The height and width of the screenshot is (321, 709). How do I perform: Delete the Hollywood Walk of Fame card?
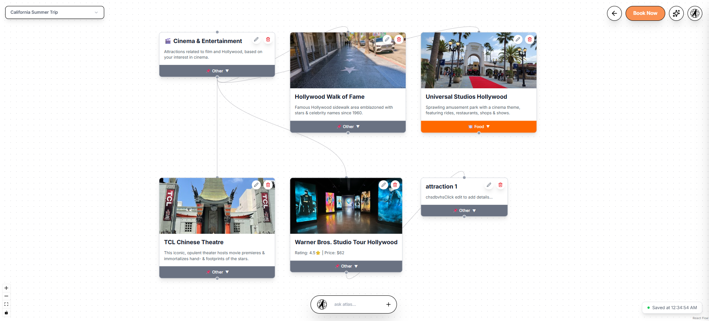point(399,39)
